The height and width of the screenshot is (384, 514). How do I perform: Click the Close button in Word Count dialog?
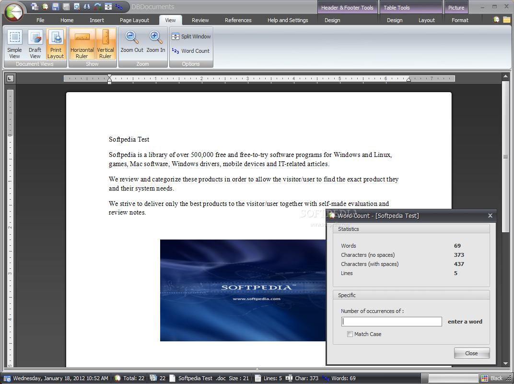pos(472,353)
